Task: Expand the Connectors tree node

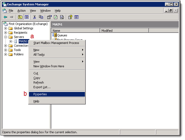Action: coord(5,46)
